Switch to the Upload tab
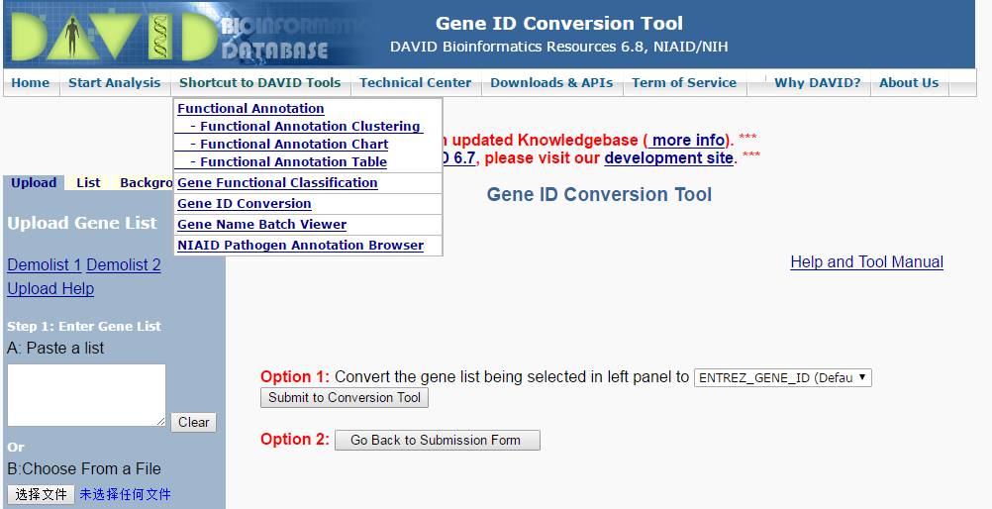The height and width of the screenshot is (509, 992). point(34,183)
